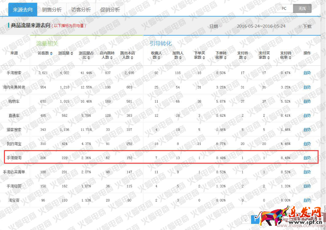The image size is (326, 230).
Task: Open 趋势 link for 手淘必买清单 row
Action: pos(307,172)
